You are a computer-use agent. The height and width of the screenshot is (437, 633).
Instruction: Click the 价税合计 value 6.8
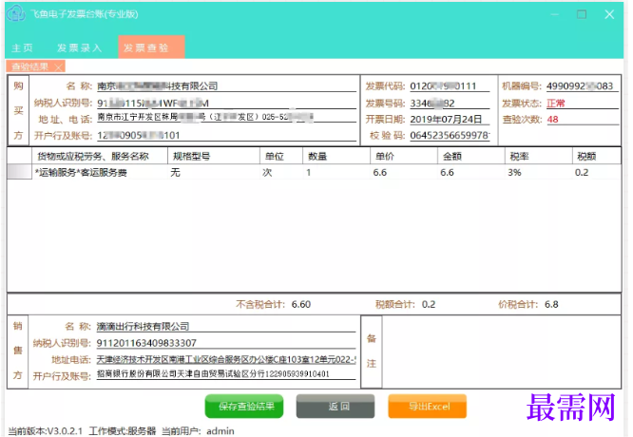551,305
